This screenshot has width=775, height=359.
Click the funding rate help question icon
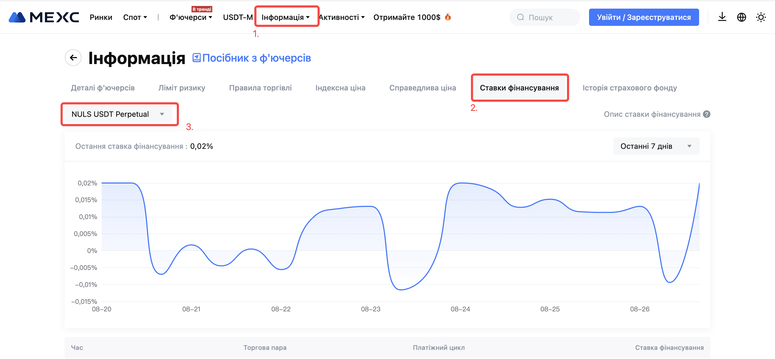click(x=707, y=114)
